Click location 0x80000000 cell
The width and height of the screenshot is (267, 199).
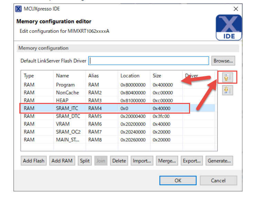click(x=133, y=85)
